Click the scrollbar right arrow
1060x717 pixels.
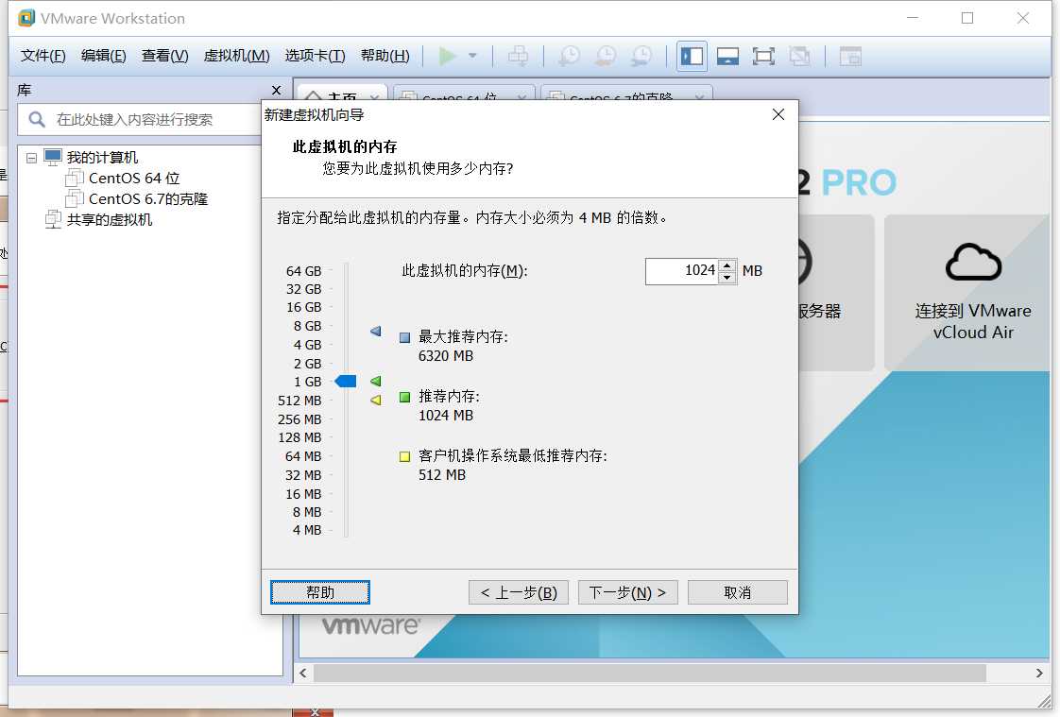pyautogui.click(x=1039, y=674)
